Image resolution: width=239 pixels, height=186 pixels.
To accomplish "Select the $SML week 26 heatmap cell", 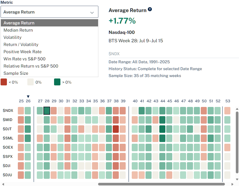I will click(28, 138).
